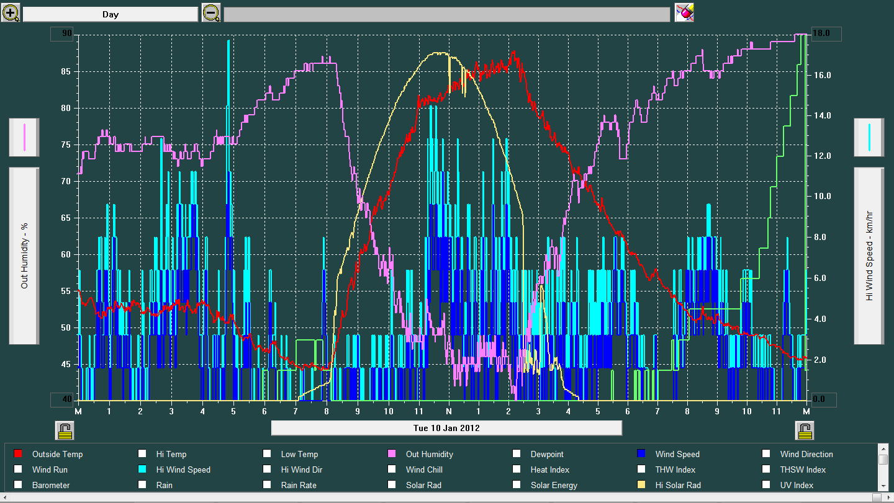Enable the Heat Index checkbox

tap(517, 470)
